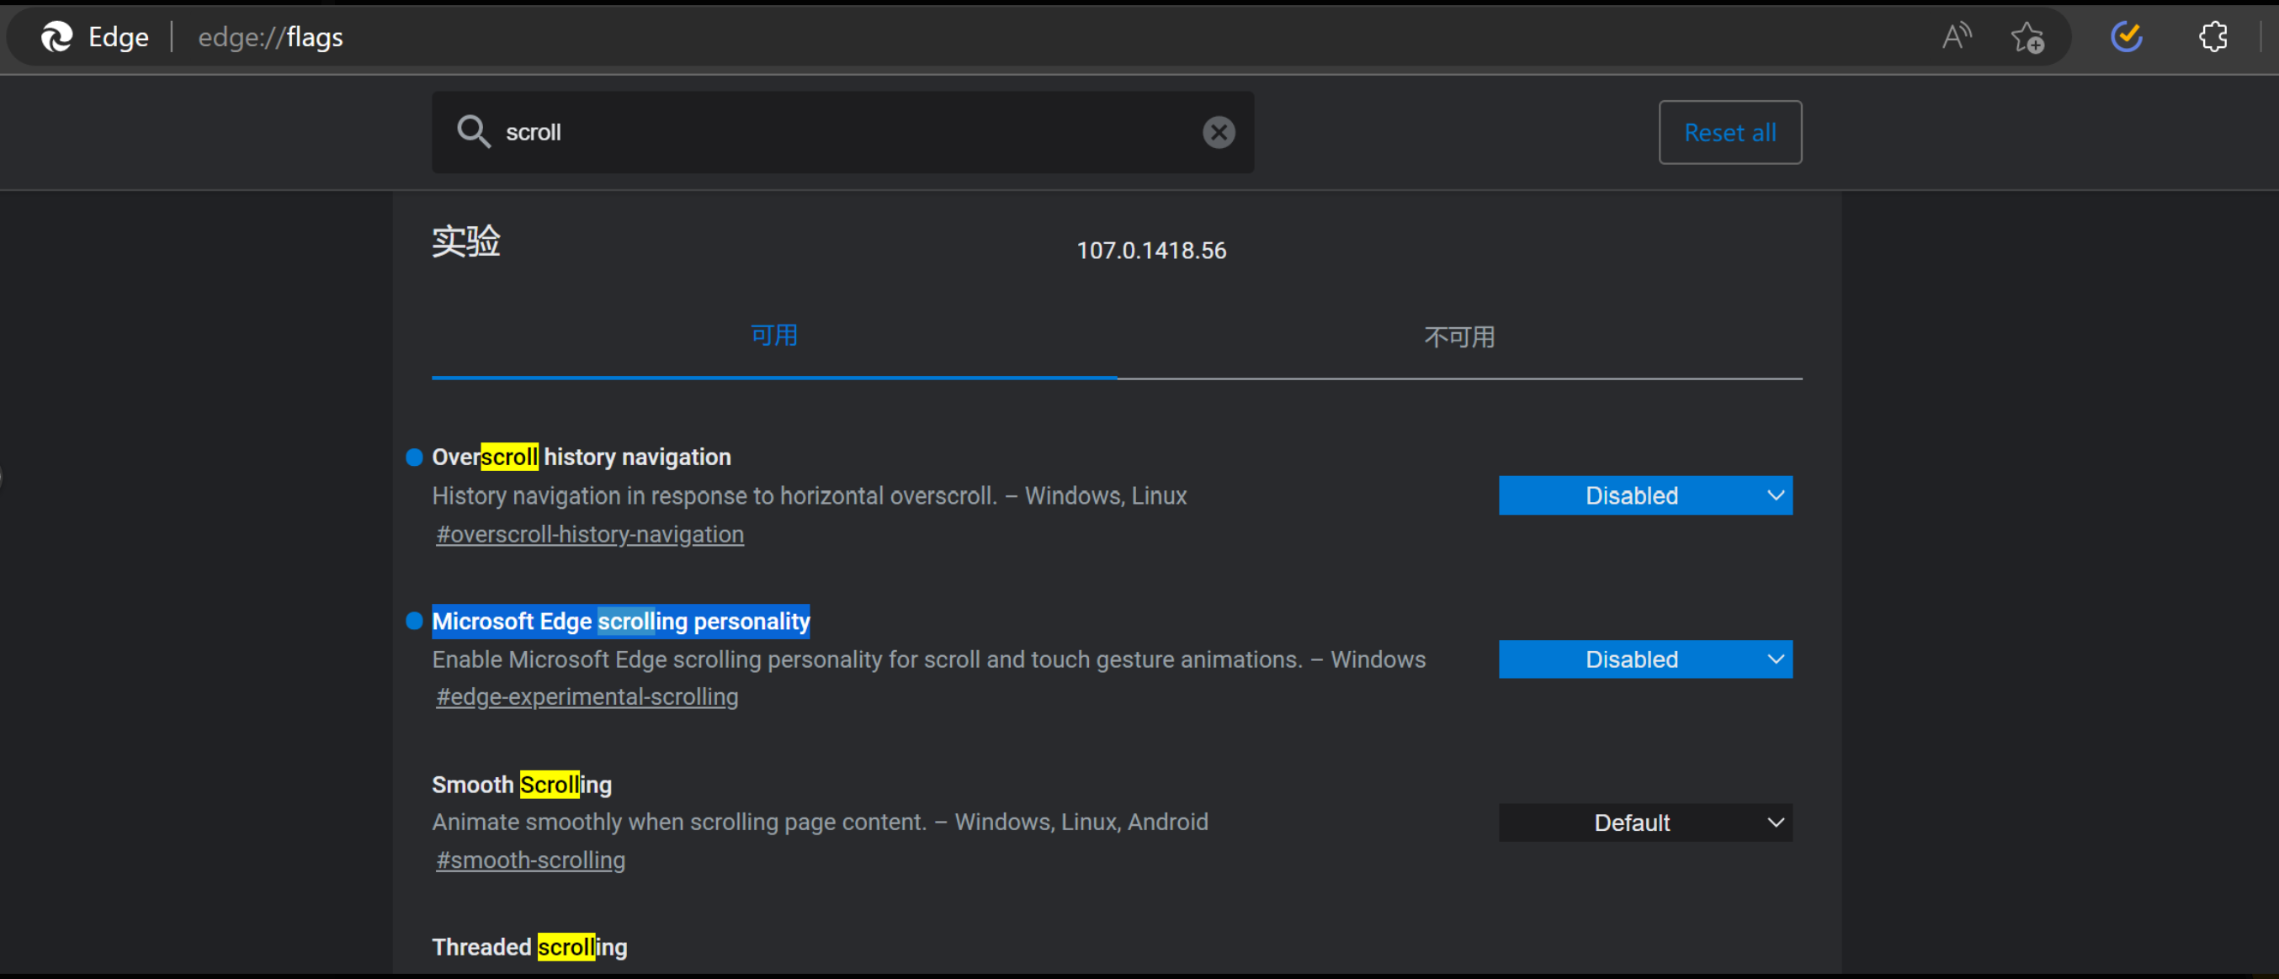Click 'History navigation in response' description text
The height and width of the screenshot is (979, 2279).
[809, 495]
